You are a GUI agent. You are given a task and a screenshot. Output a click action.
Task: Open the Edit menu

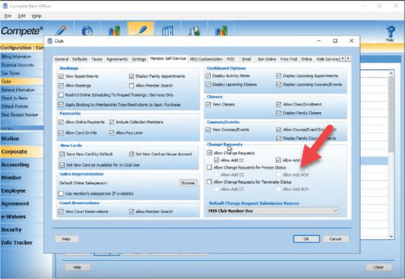pos(22,16)
